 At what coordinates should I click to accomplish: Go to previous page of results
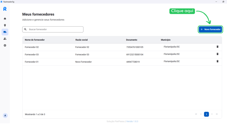(201, 114)
